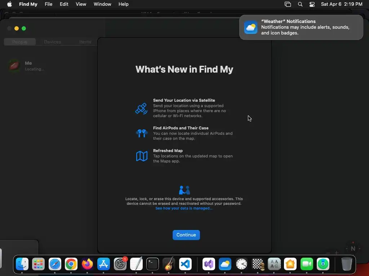Open the Window menu
The image size is (369, 276).
102,4
